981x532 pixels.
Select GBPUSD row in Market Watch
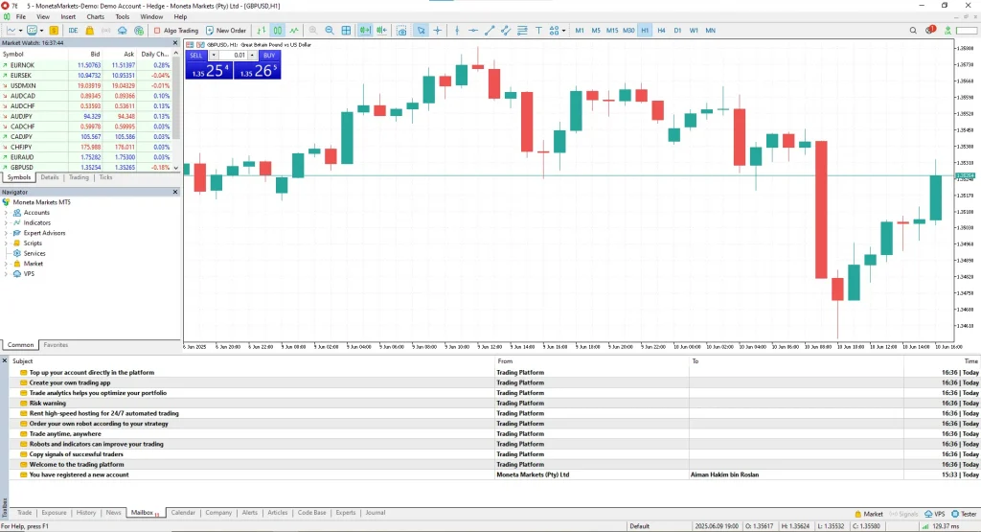(85, 168)
